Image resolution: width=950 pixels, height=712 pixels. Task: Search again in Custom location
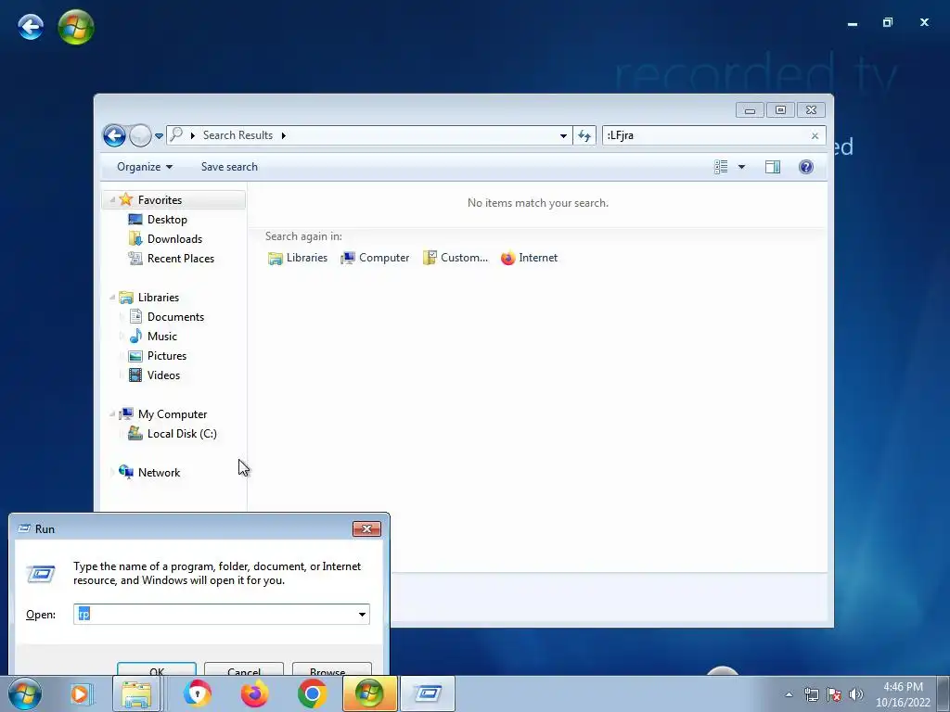(456, 258)
